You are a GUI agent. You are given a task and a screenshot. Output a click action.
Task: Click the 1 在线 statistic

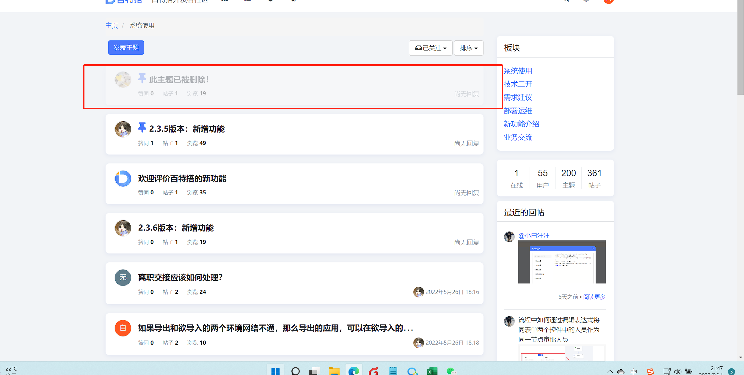[x=517, y=178]
